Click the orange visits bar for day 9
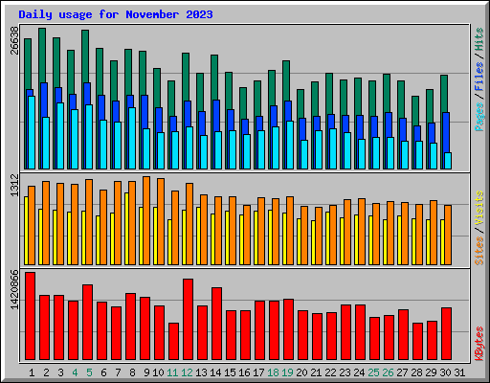The height and width of the screenshot is (383, 490). [x=146, y=220]
